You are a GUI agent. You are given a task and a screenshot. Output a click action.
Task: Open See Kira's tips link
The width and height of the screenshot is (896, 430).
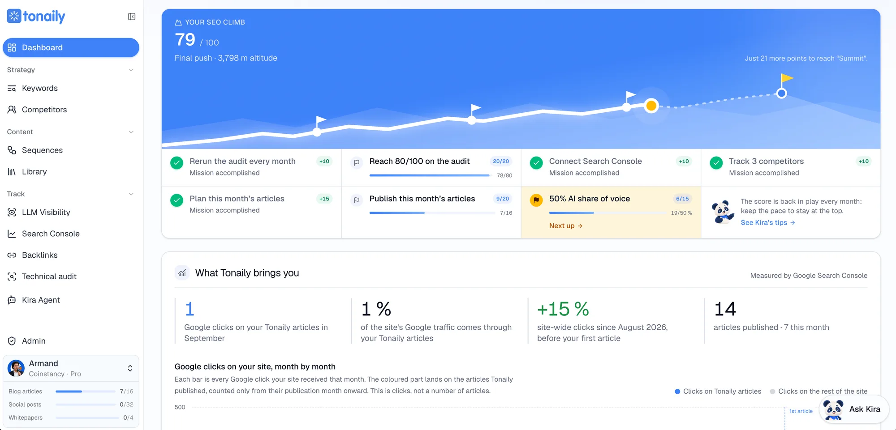coord(768,222)
